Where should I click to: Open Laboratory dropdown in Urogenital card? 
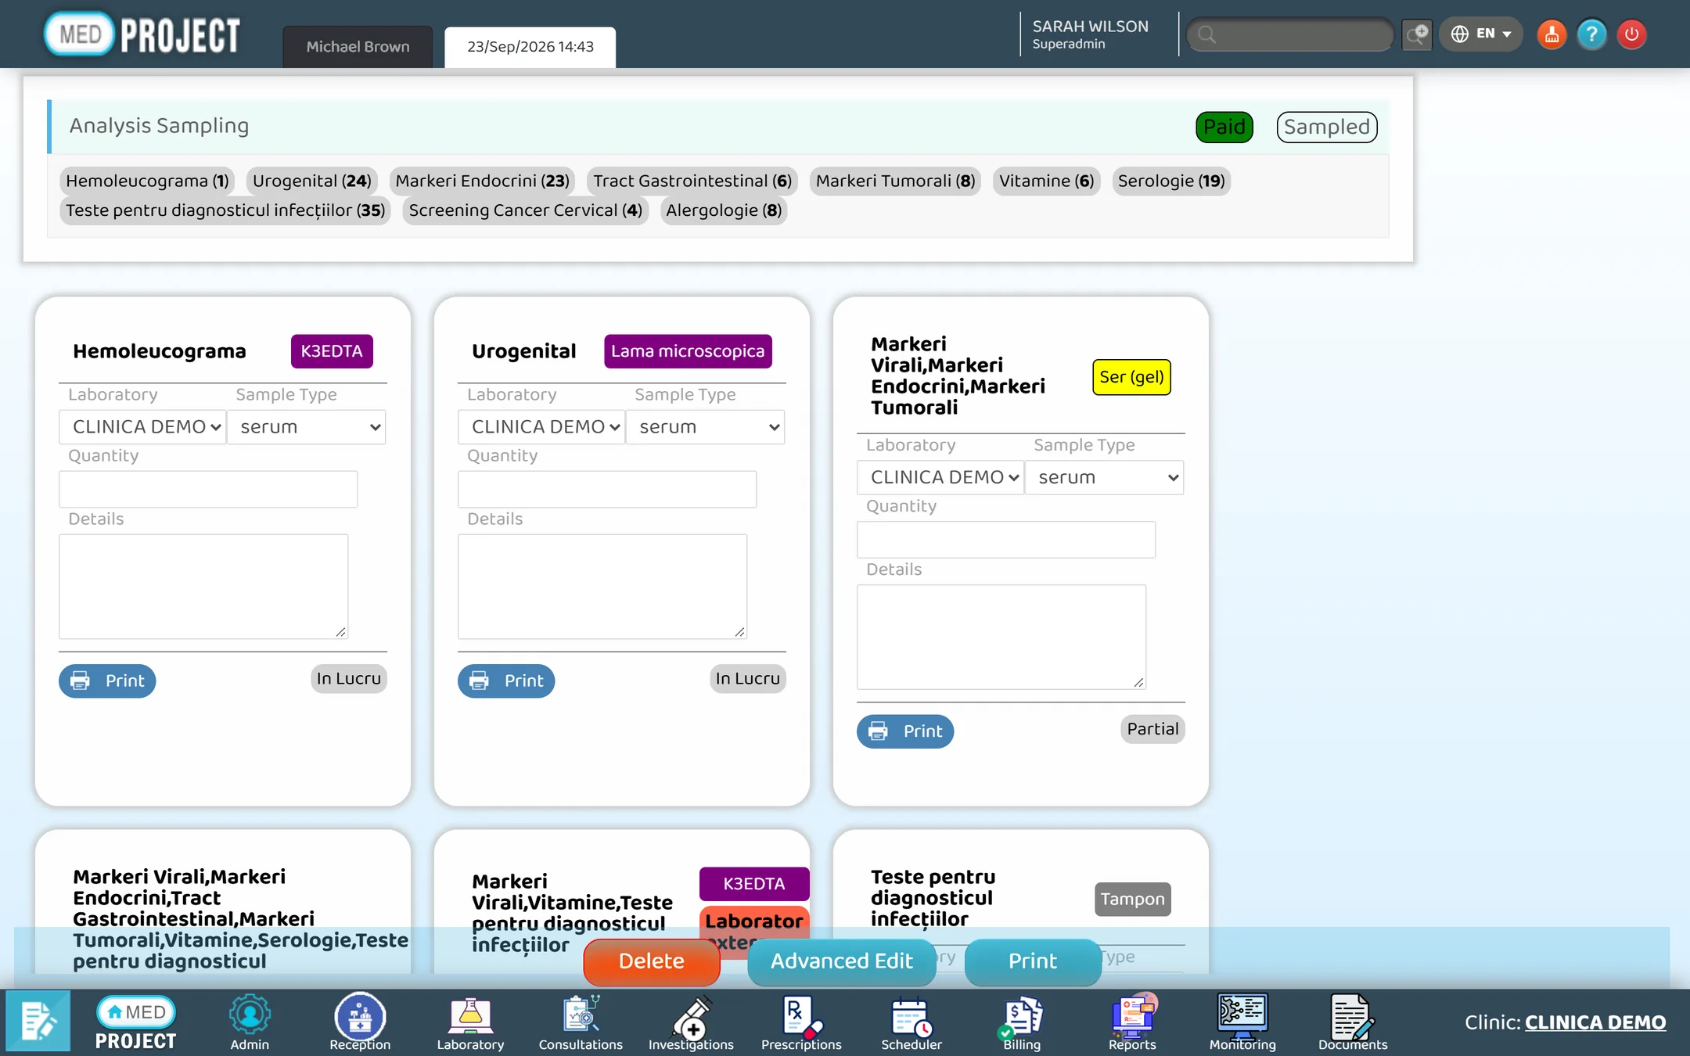click(x=541, y=427)
